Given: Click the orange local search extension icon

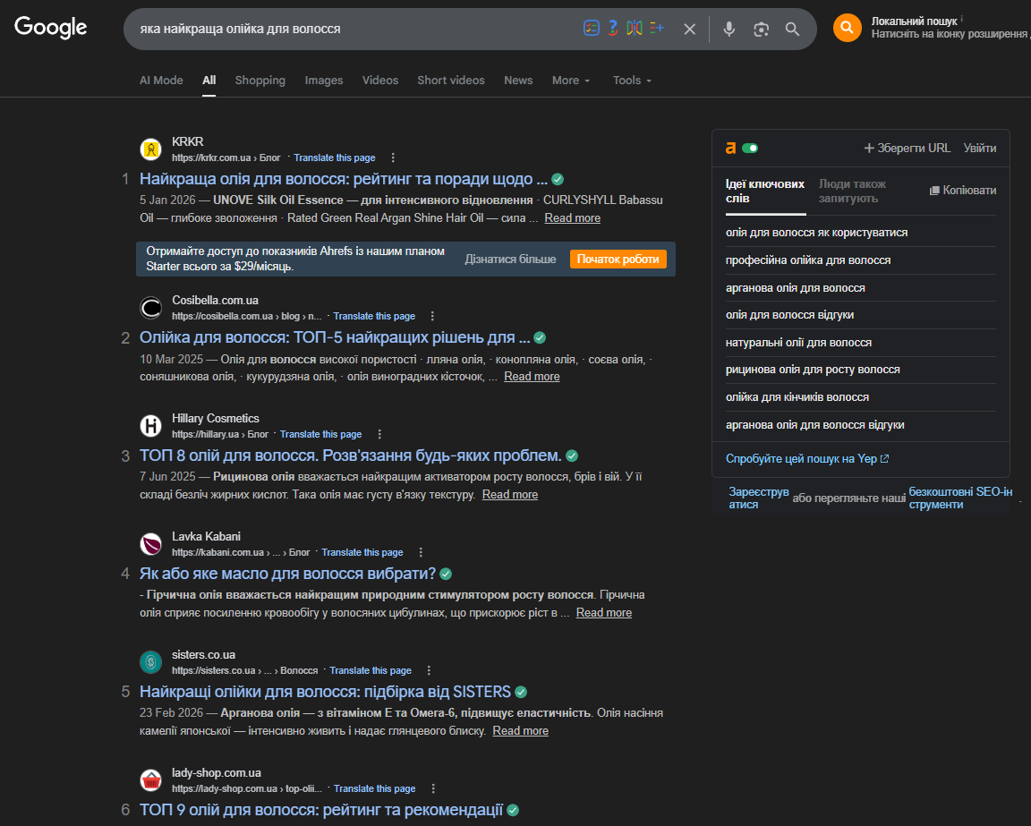Looking at the screenshot, I should coord(847,28).
